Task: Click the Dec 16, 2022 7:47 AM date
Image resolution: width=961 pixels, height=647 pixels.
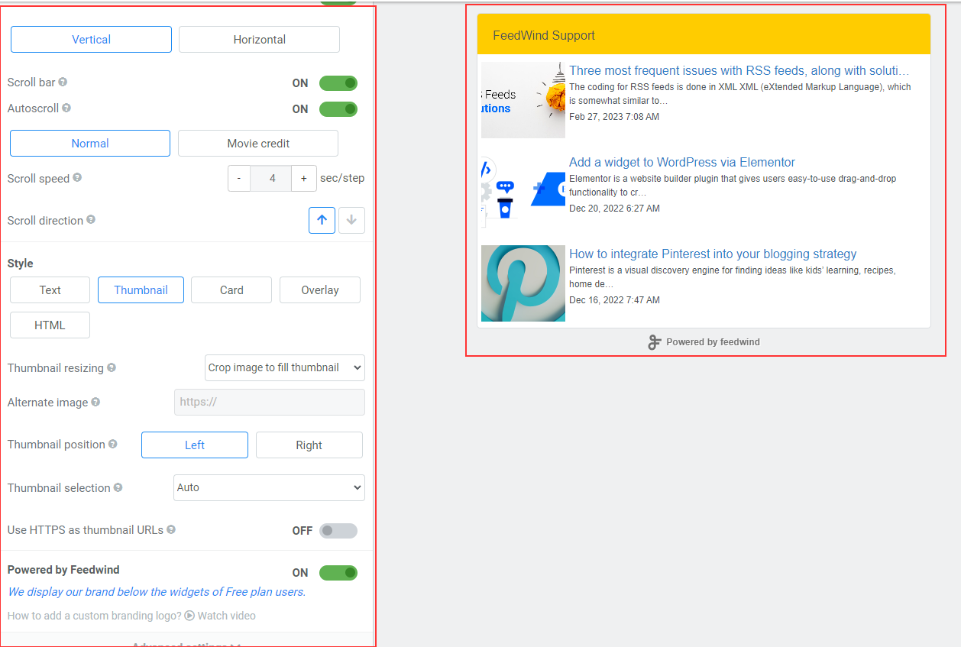Action: 614,300
